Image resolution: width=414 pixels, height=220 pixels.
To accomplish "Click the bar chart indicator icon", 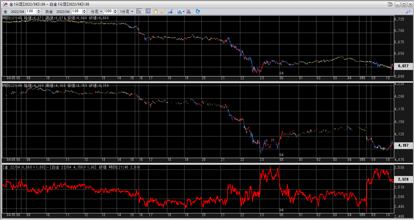I will coord(179,11).
